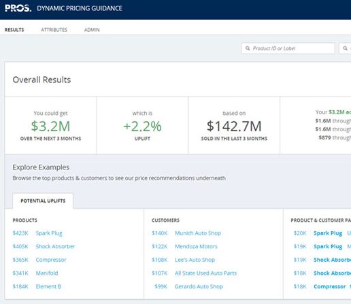Open the Spark Plug product link
The width and height of the screenshot is (351, 304).
[x=49, y=233]
